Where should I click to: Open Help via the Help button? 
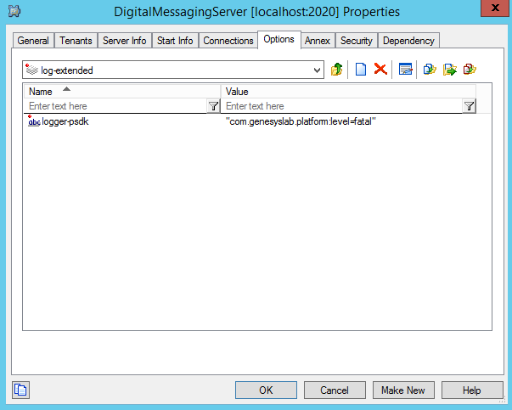pyautogui.click(x=472, y=390)
